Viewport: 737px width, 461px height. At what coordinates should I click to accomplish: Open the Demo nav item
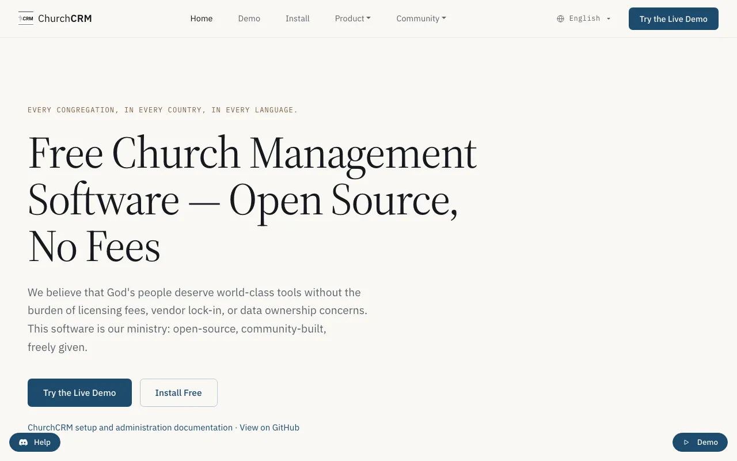(x=249, y=18)
